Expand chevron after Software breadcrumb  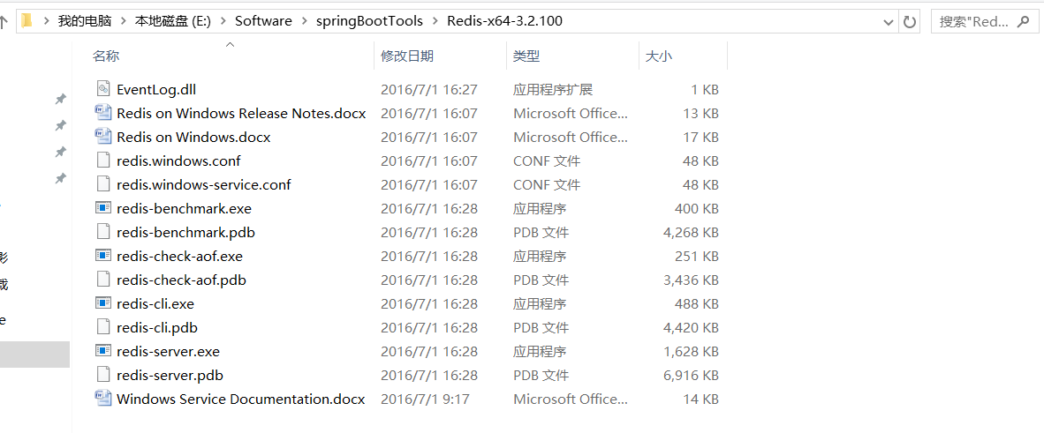305,21
